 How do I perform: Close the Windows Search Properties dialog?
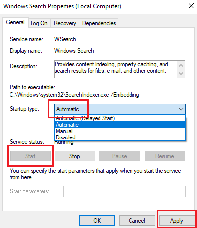coord(191,6)
